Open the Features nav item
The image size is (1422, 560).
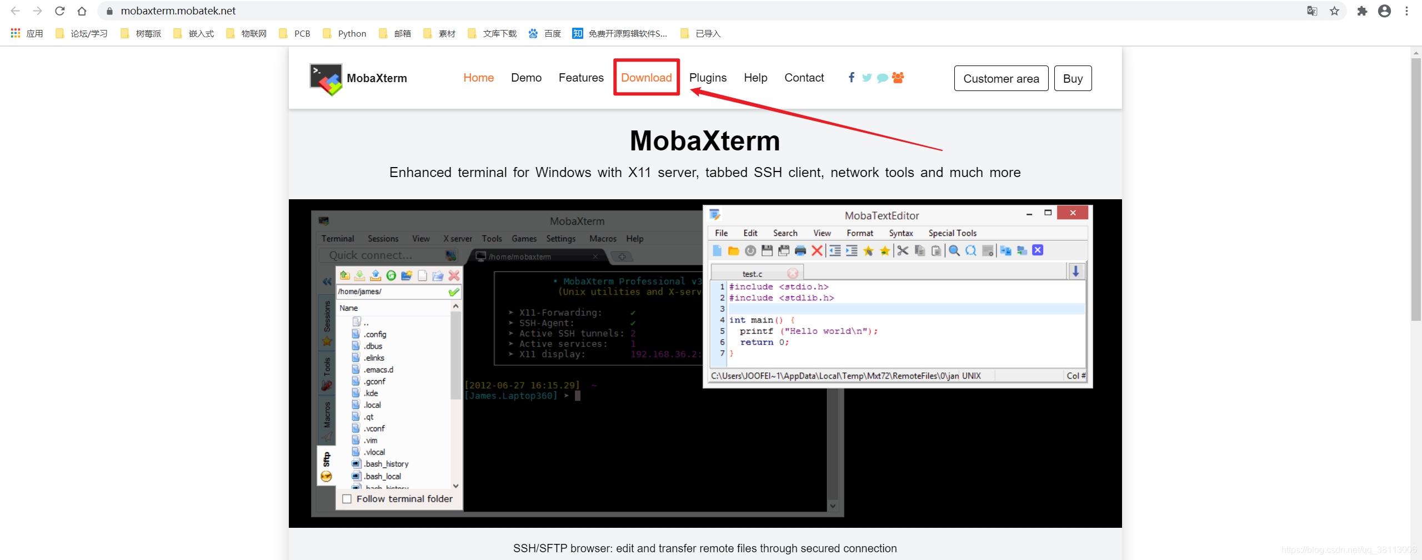tap(581, 78)
